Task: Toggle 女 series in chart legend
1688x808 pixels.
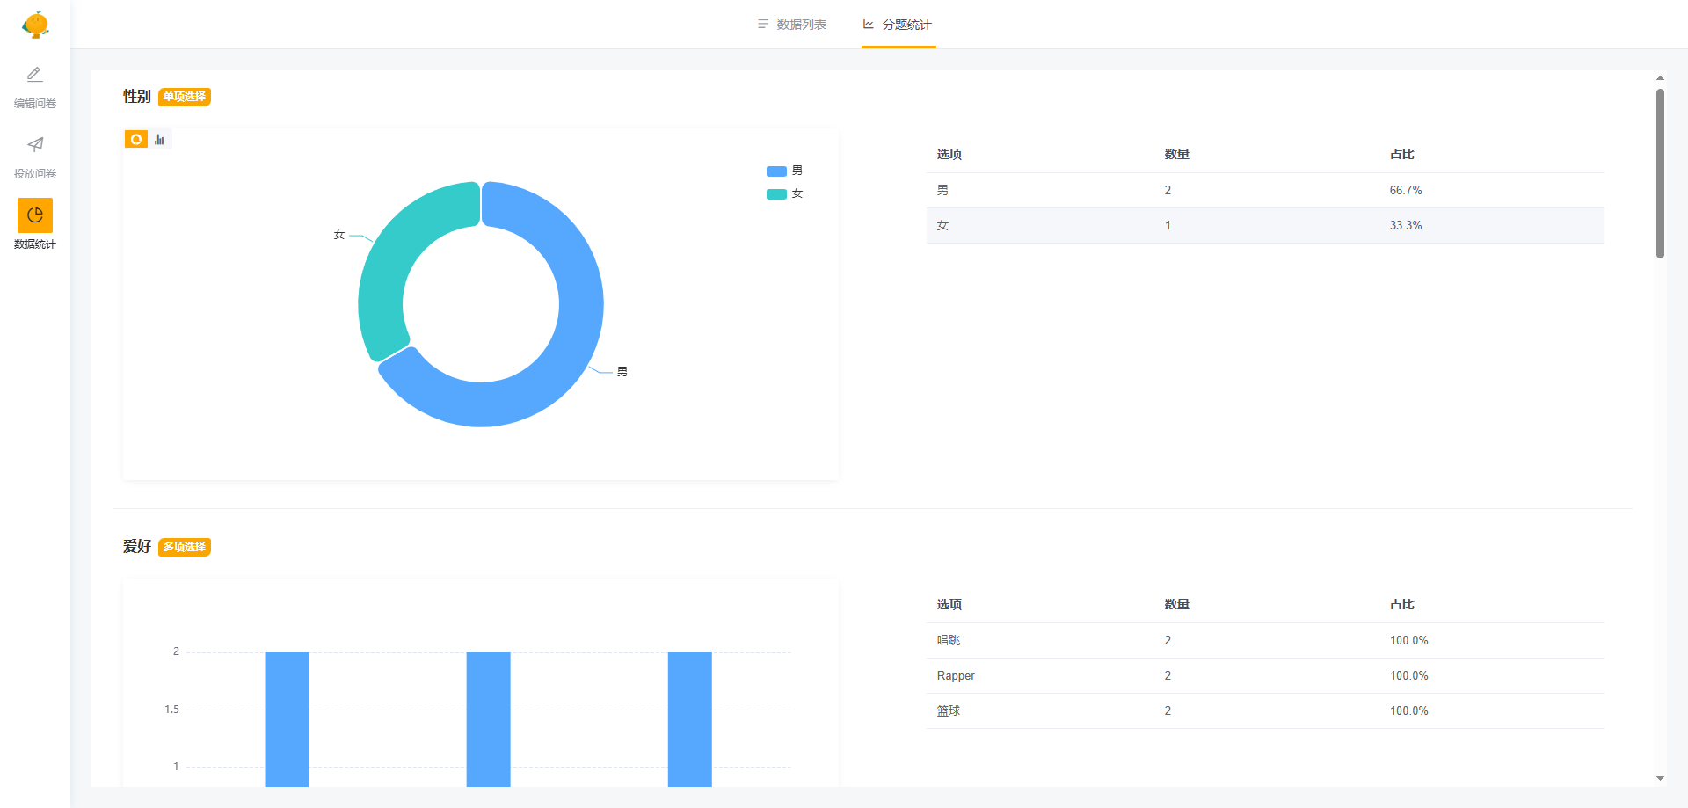Action: [784, 193]
